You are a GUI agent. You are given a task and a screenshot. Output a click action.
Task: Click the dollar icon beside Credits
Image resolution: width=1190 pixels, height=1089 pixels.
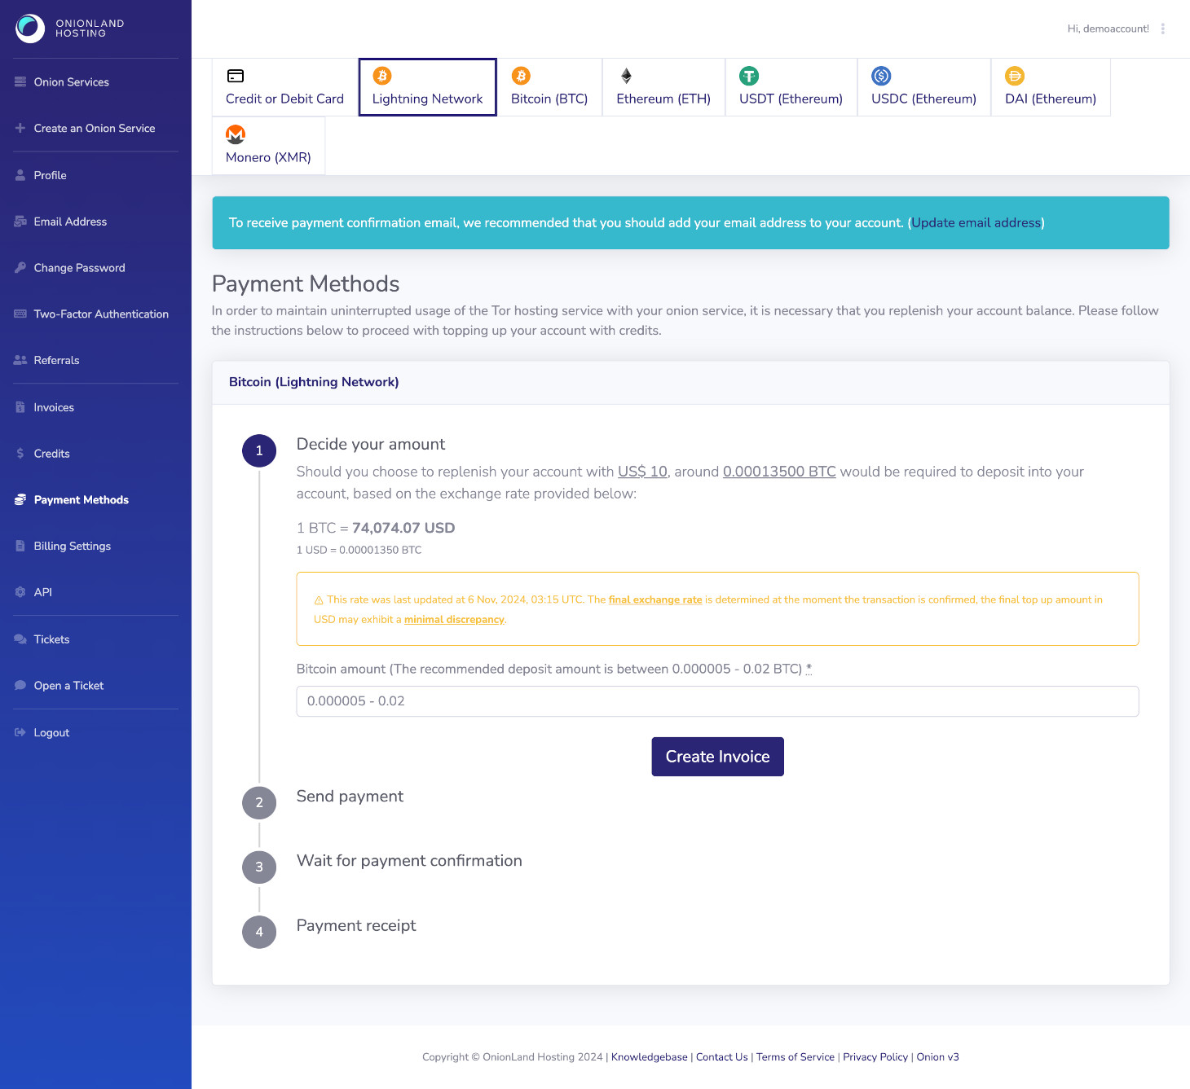20,454
